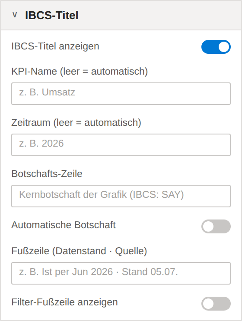Image resolution: width=242 pixels, height=321 pixels.
Task: Click the 'Fußzeile (Datenstand · Quelle)' label
Action: (x=79, y=251)
